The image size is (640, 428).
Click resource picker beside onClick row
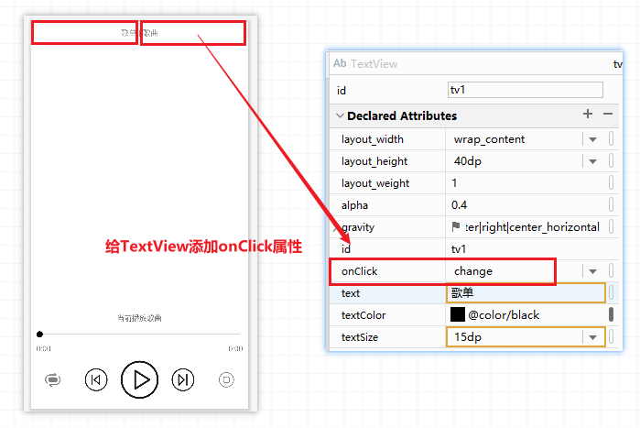[611, 271]
